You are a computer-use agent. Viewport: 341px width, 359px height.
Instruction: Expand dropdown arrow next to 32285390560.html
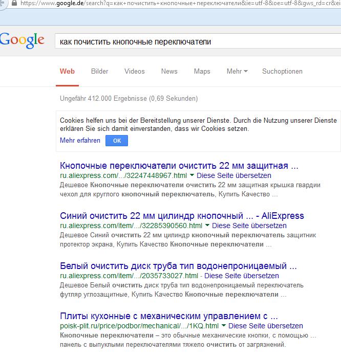coord(207,226)
